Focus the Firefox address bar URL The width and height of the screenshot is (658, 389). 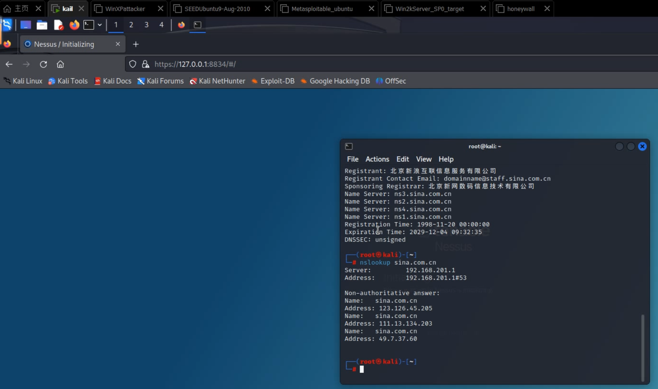(195, 64)
